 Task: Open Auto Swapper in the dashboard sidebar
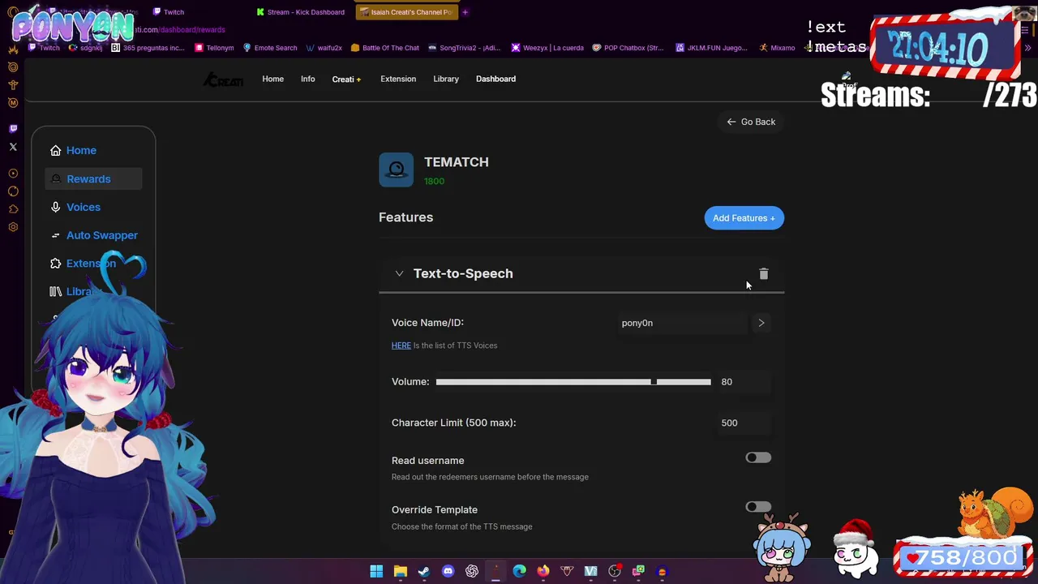(x=93, y=235)
